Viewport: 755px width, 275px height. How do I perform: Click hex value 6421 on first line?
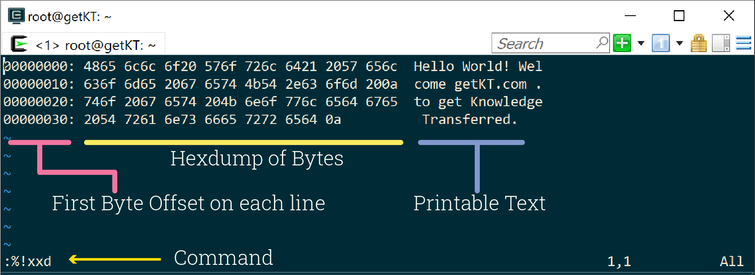(301, 66)
